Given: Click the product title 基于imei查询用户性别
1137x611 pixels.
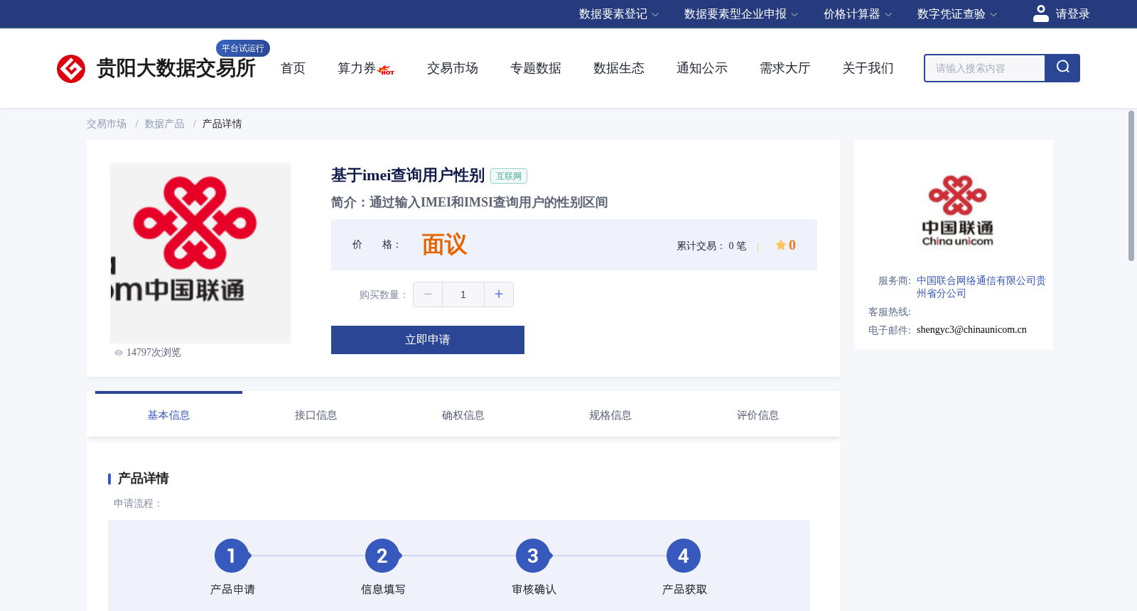Looking at the screenshot, I should (x=408, y=175).
